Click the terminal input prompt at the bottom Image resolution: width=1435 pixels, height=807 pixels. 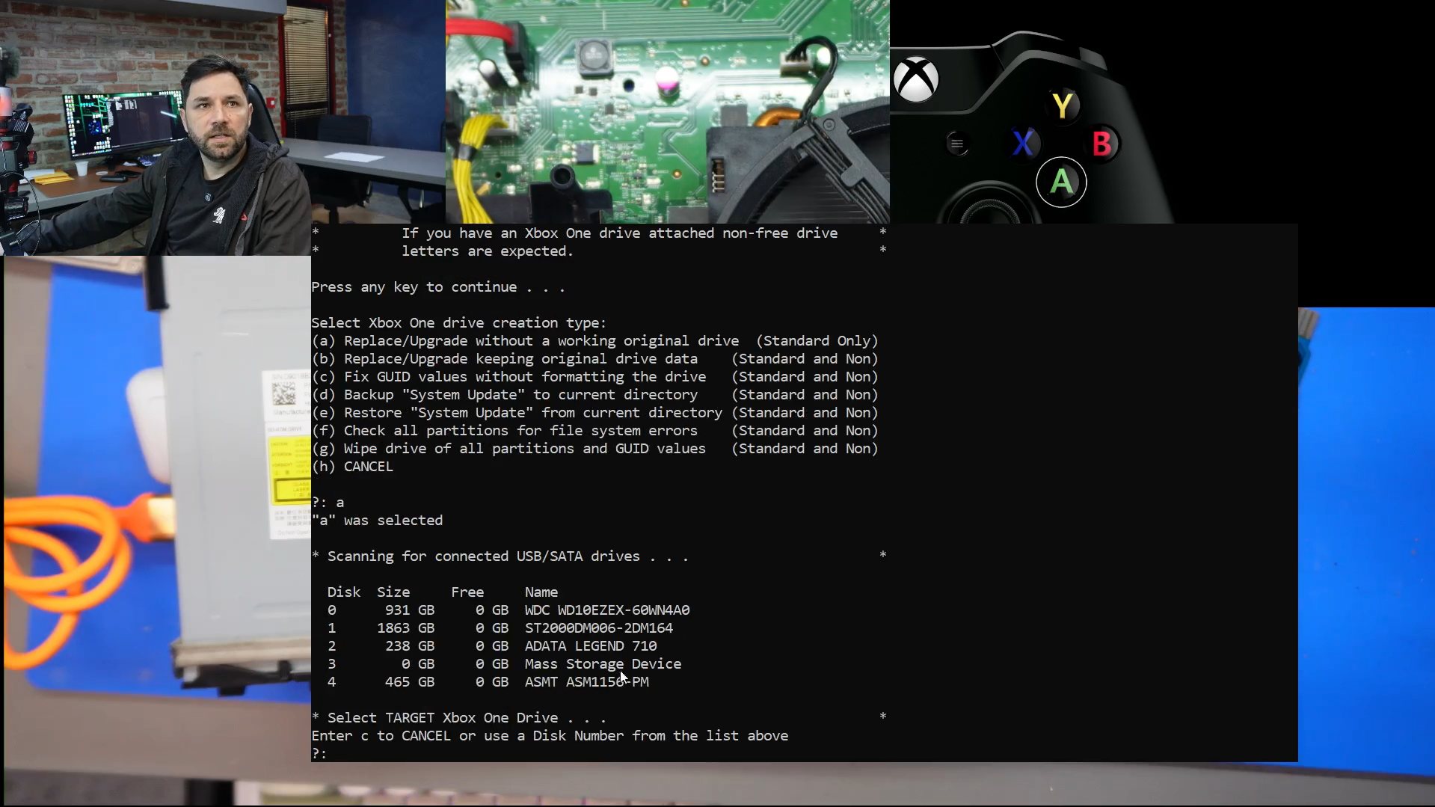point(320,753)
